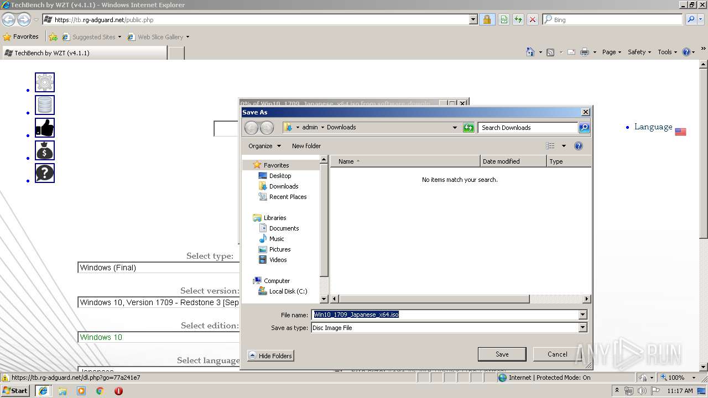
Task: Click the US flag Language icon
Action: pos(680,132)
